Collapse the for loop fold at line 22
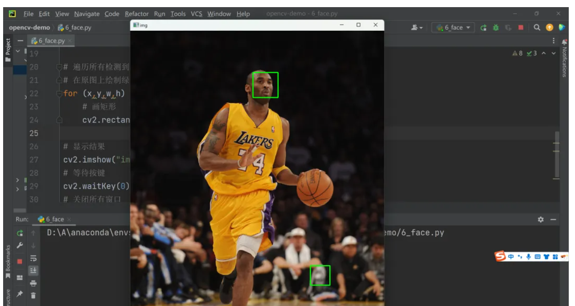This screenshot has width=575, height=306. 59,94
